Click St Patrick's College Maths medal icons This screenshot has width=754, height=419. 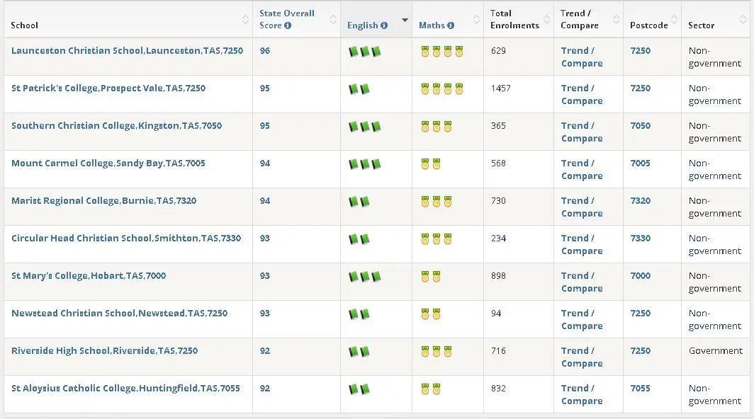[x=442, y=89]
